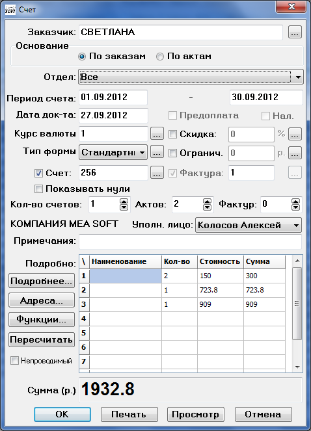The width and height of the screenshot is (311, 431).
Task: Open ellipsis button beside Тип формы dropdown
Action: click(x=157, y=152)
